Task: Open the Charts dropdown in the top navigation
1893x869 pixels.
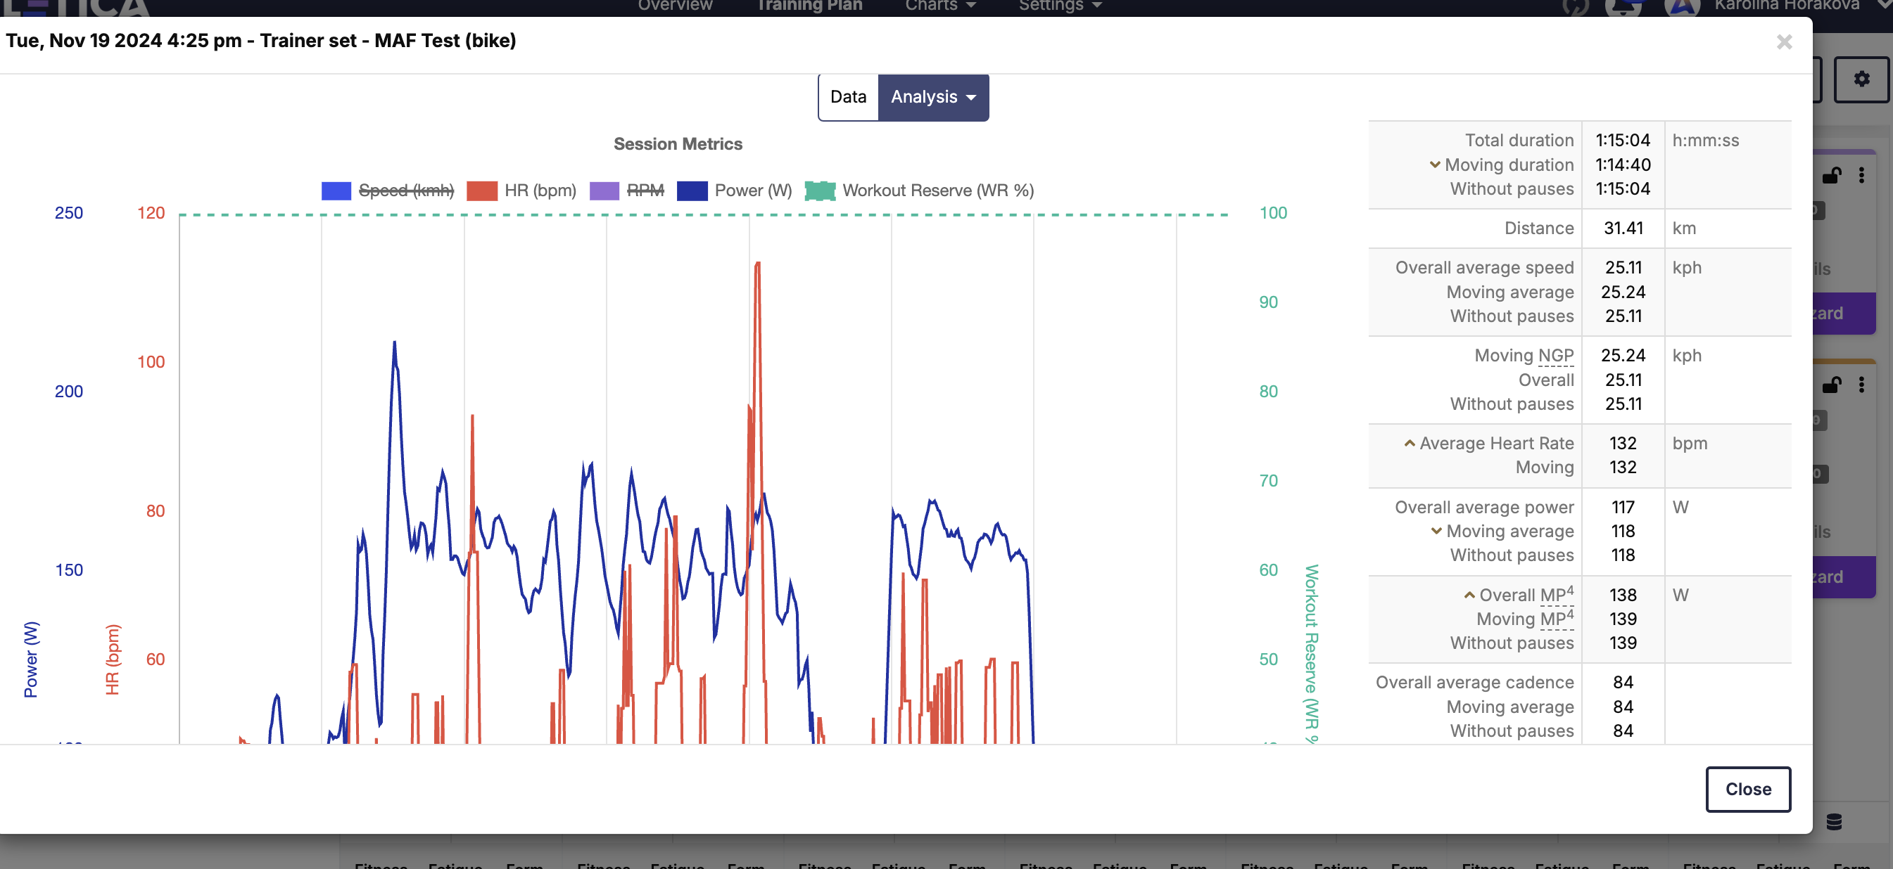Action: click(940, 6)
